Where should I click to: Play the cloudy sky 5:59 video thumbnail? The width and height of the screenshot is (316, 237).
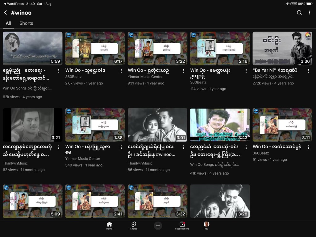[x=33, y=49]
